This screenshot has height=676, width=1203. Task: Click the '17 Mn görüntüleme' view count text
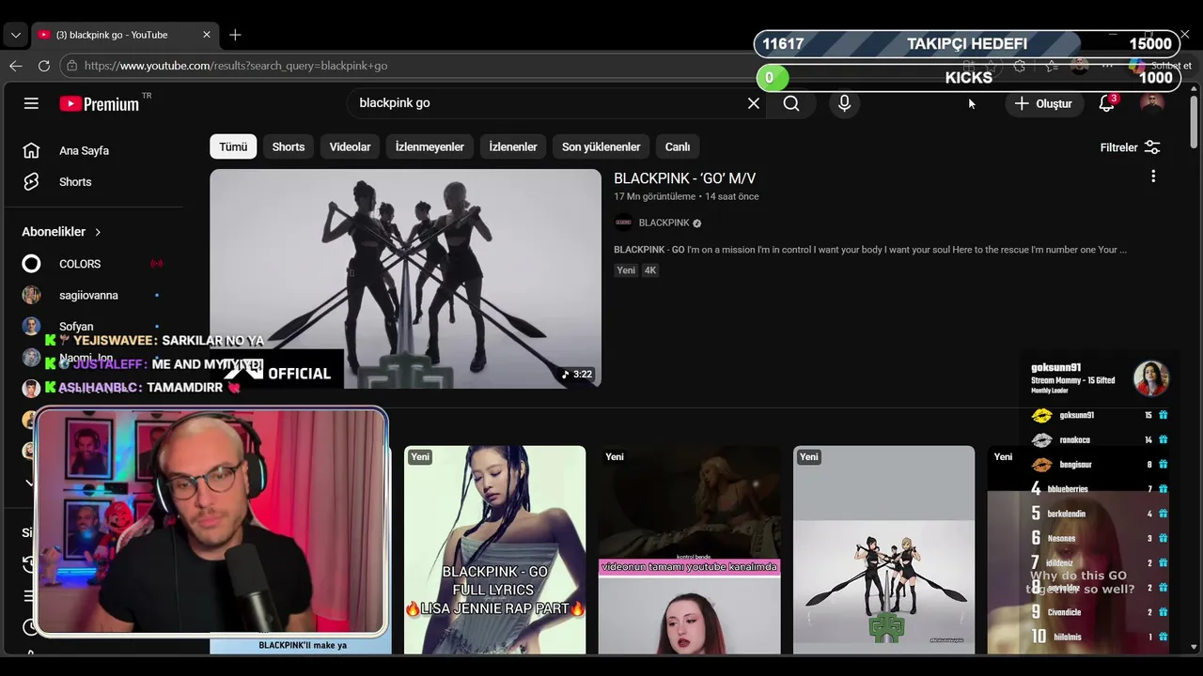pyautogui.click(x=655, y=196)
